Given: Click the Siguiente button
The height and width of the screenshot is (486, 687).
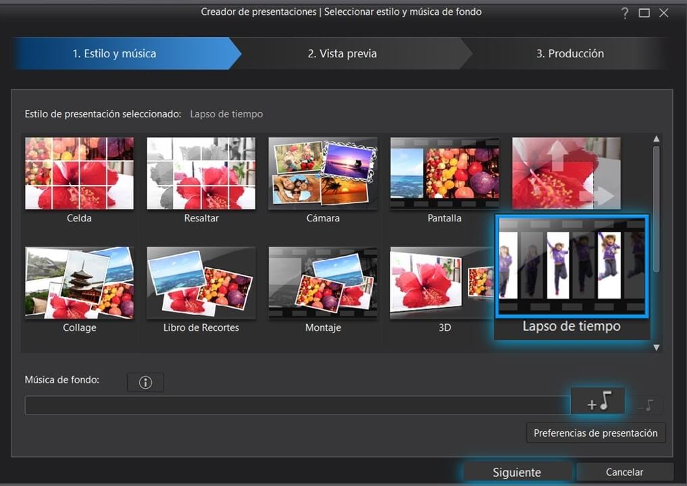Looking at the screenshot, I should pyautogui.click(x=517, y=473).
